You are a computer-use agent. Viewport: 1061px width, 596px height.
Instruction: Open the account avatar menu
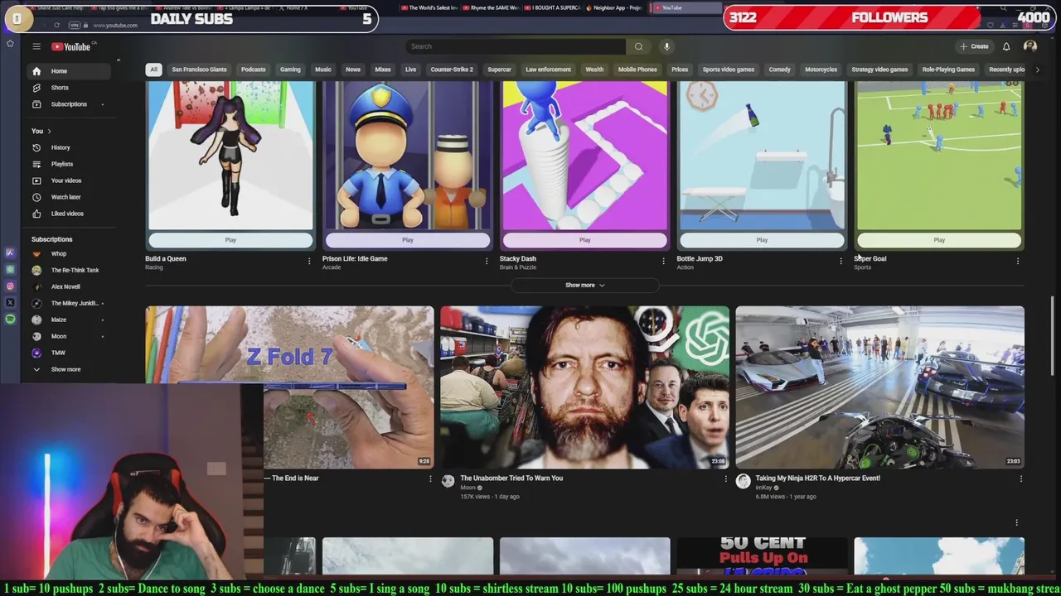(x=1030, y=46)
